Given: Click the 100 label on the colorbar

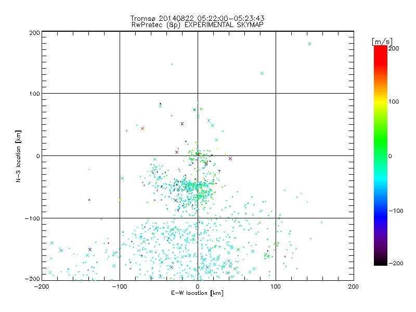Looking at the screenshot, I should [394, 101].
